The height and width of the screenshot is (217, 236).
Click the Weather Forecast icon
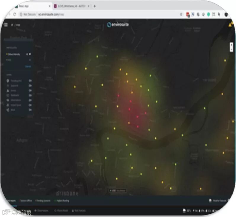(210, 201)
